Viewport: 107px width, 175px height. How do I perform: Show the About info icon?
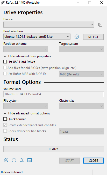(14, 160)
